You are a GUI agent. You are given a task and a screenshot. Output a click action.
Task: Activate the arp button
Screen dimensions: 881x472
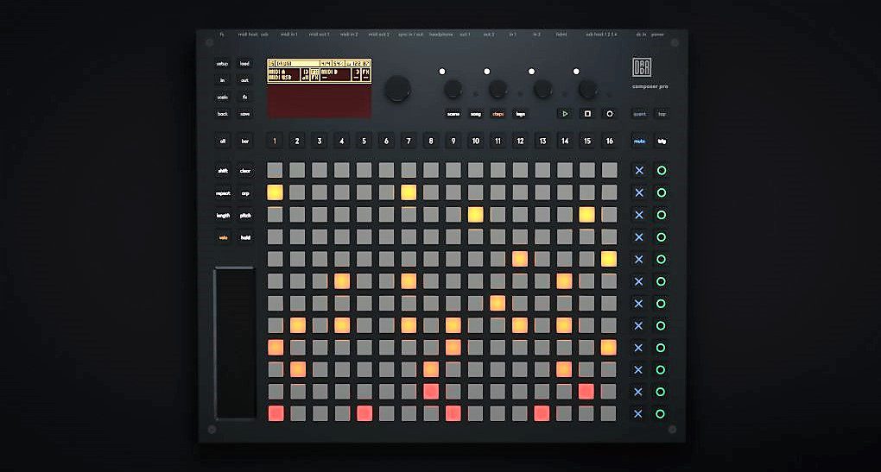pyautogui.click(x=245, y=193)
